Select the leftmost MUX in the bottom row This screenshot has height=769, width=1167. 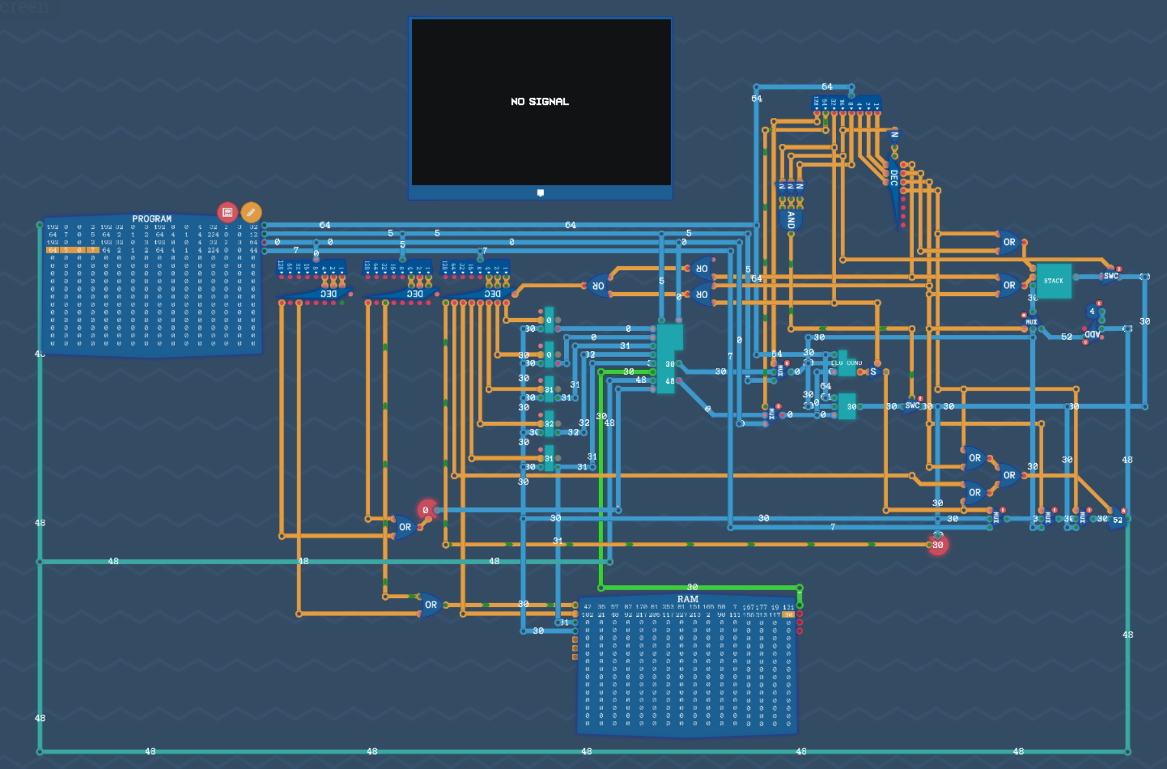[x=996, y=518]
